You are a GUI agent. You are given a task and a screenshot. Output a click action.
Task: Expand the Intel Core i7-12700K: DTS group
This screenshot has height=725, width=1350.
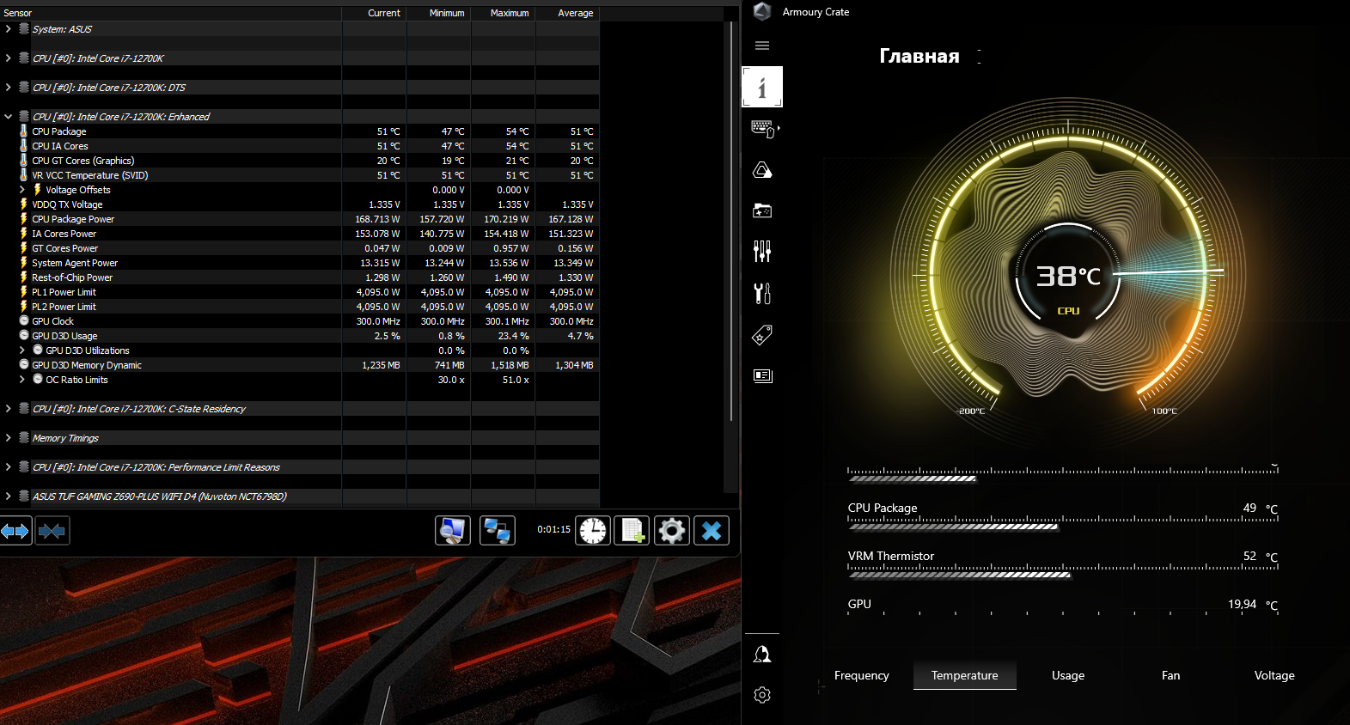pos(9,88)
